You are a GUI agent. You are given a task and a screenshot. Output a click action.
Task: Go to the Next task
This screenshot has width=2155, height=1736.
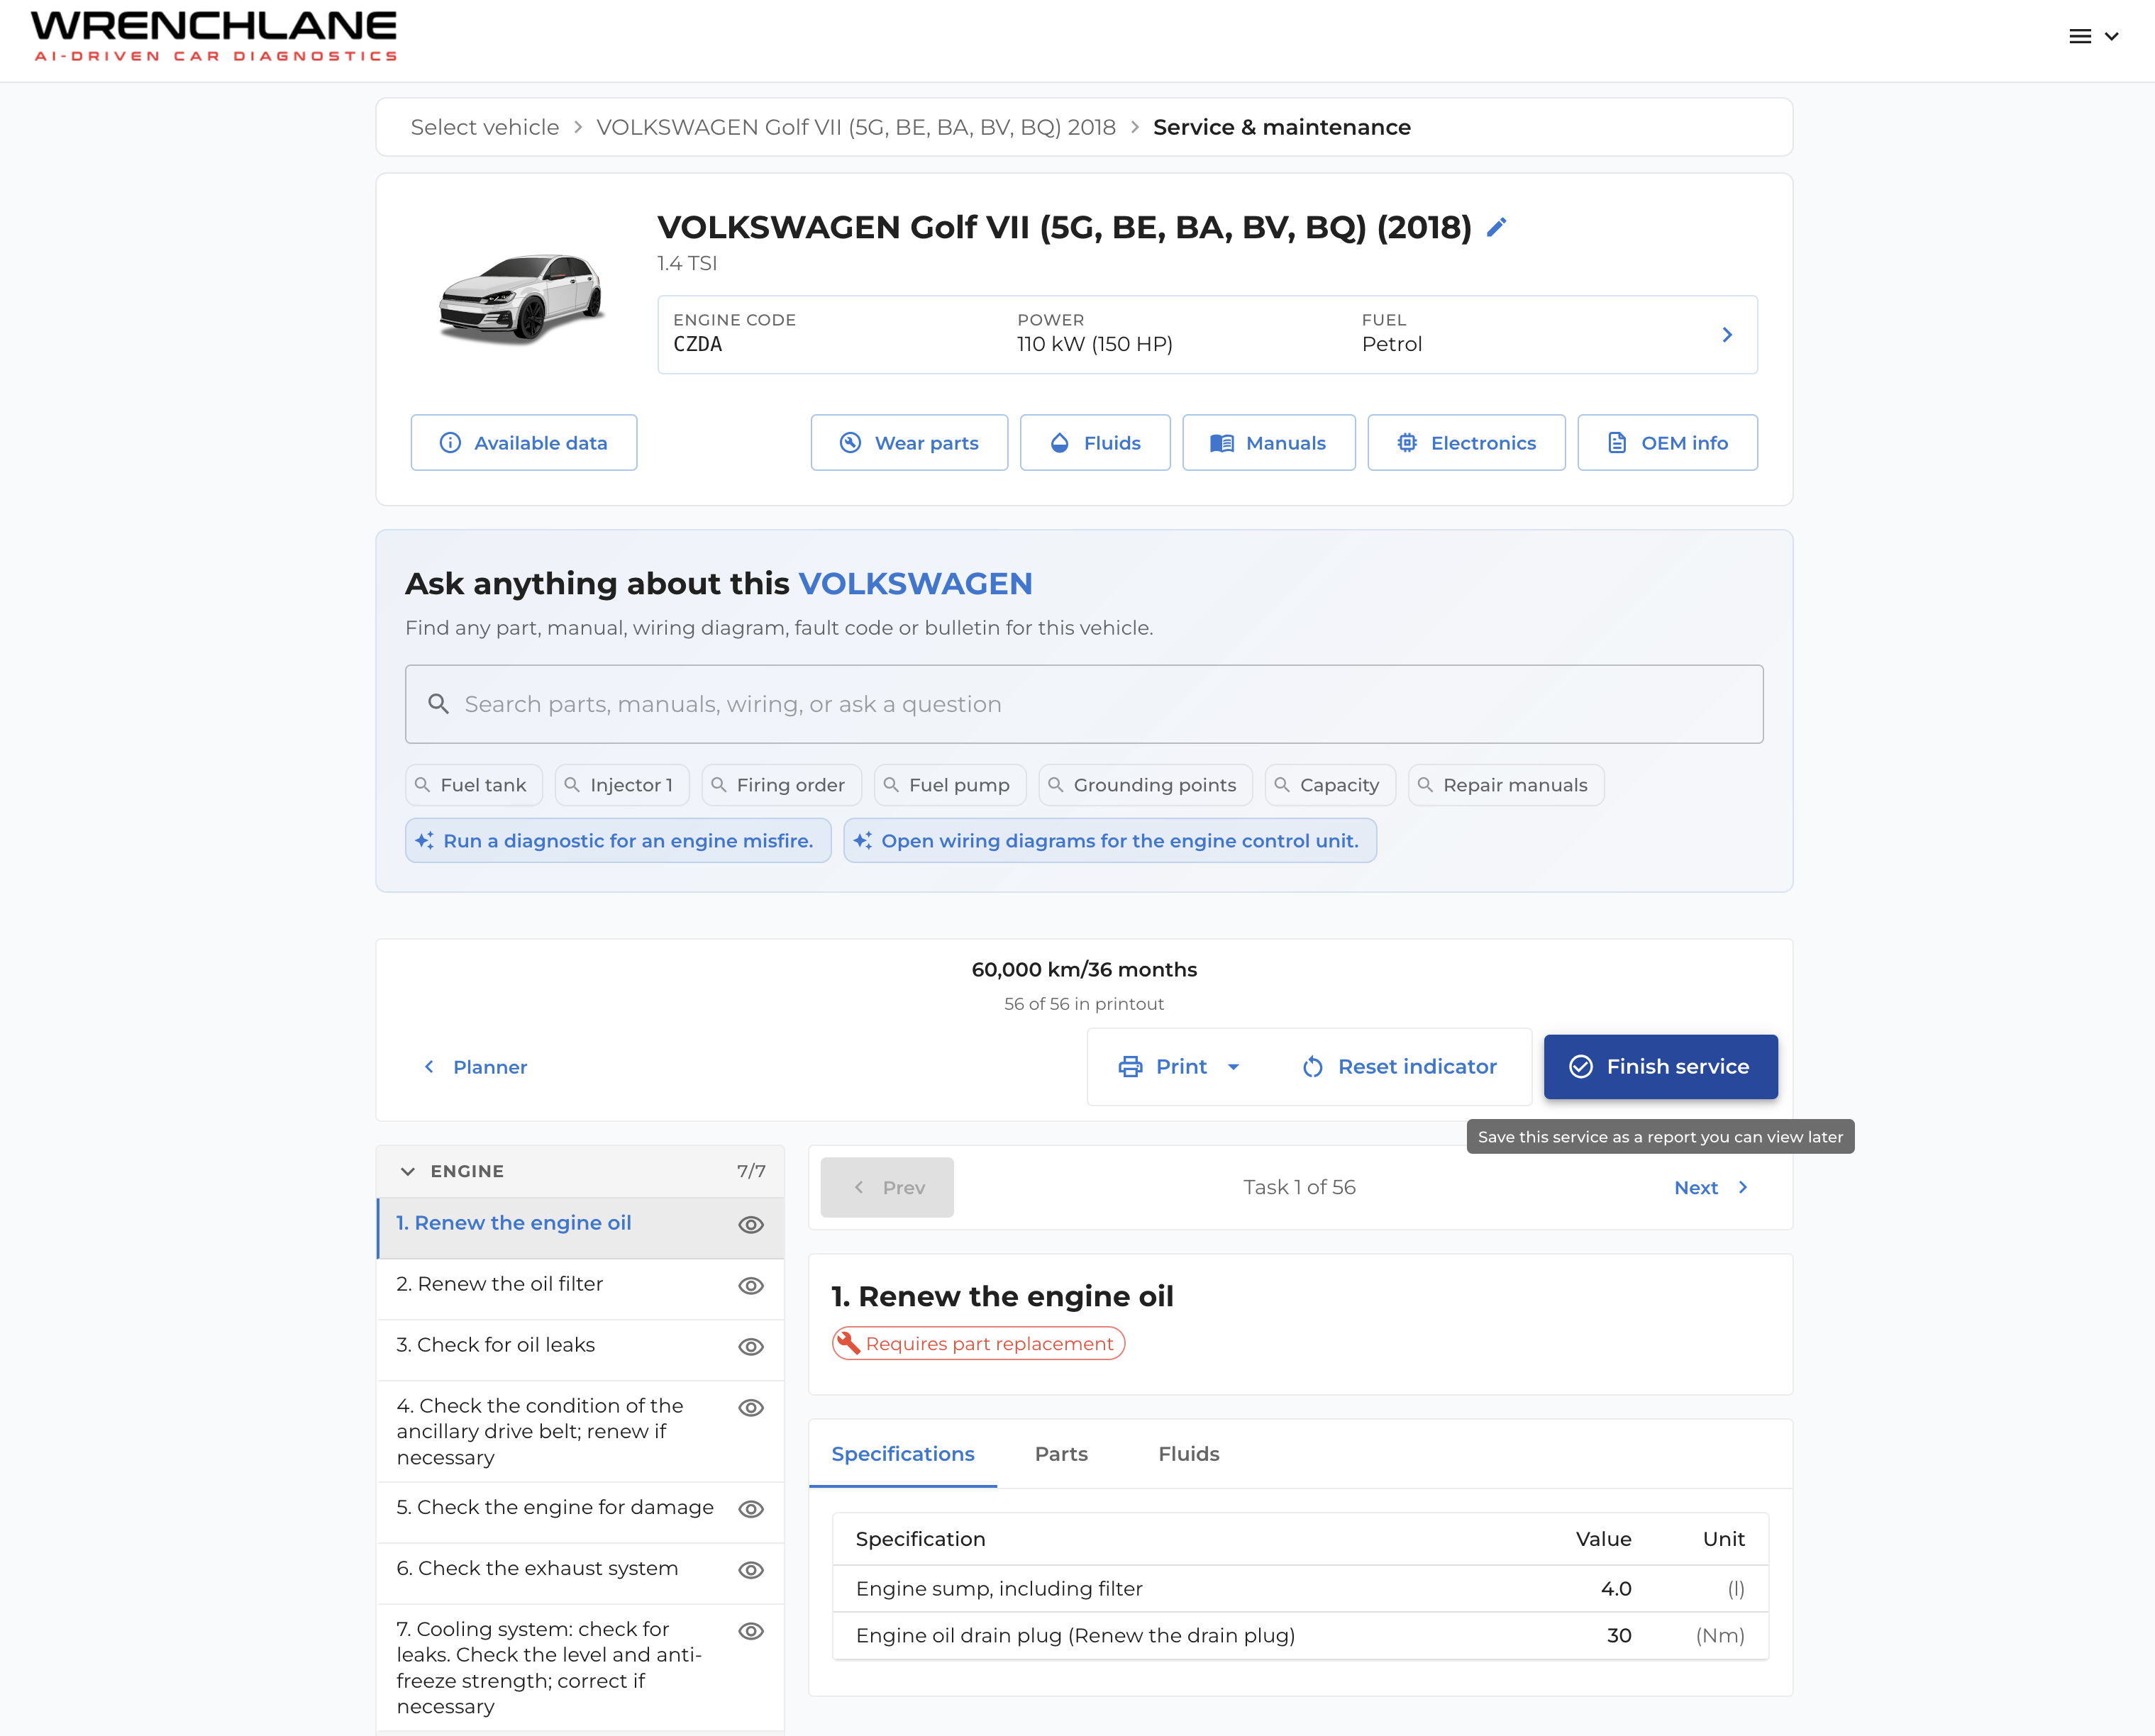(x=1711, y=1187)
